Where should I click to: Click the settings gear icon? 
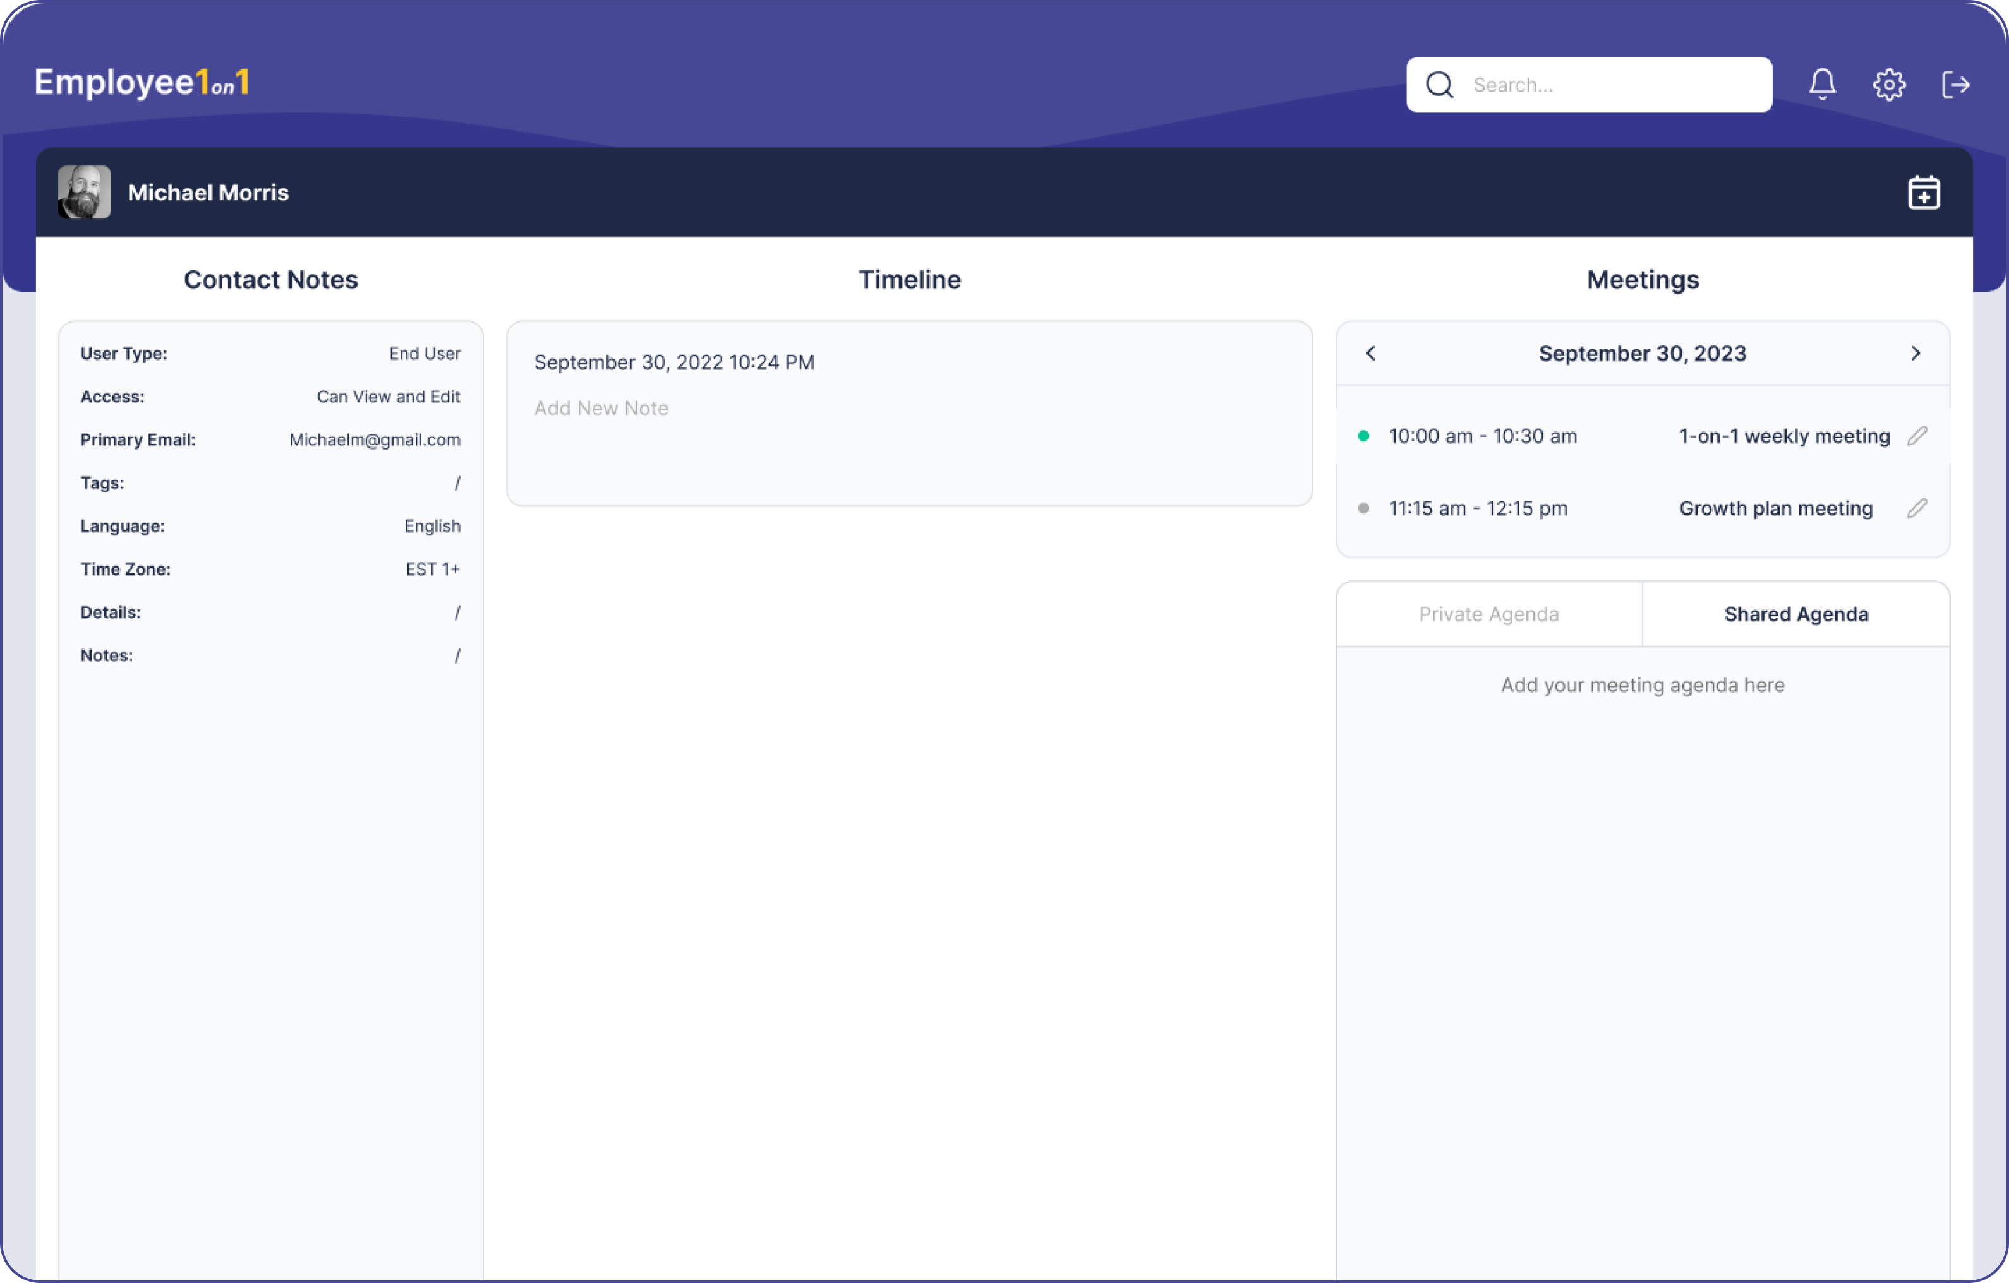tap(1890, 85)
